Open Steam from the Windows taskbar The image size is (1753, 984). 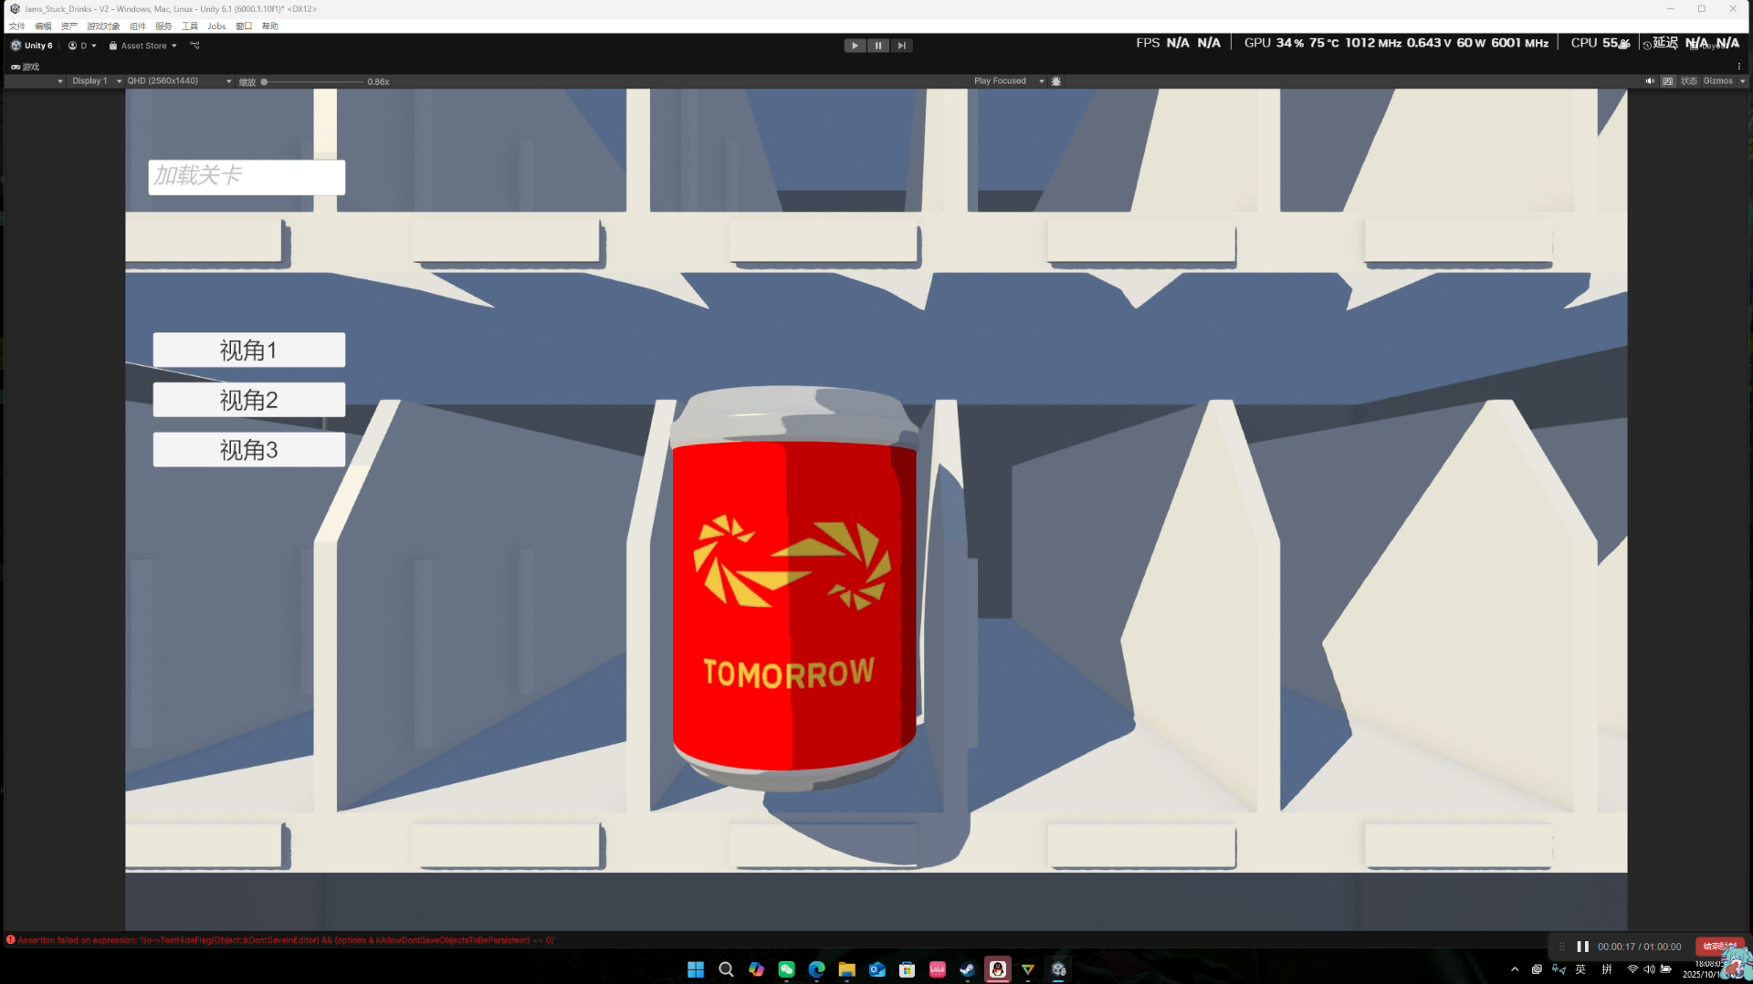click(x=967, y=969)
